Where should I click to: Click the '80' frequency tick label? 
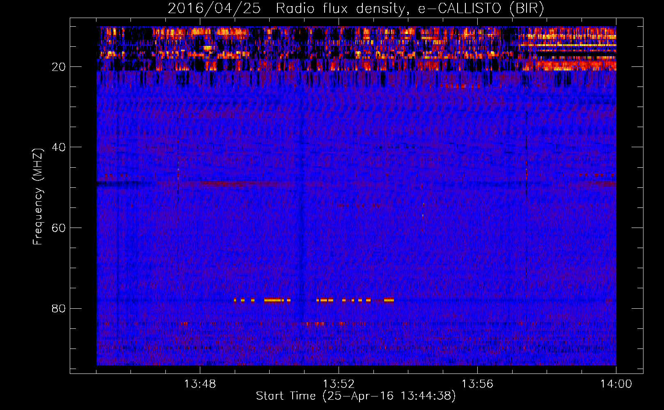59,308
